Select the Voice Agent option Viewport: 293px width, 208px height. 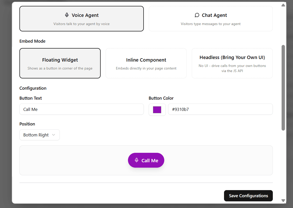tap(81, 19)
